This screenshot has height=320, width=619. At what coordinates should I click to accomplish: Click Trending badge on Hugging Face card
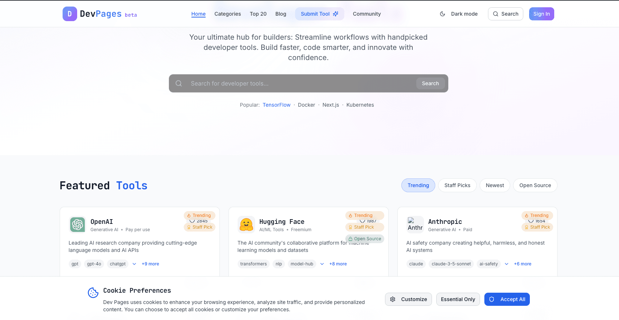click(x=365, y=216)
